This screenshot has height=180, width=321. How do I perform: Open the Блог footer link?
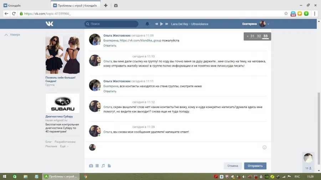coord(49,142)
